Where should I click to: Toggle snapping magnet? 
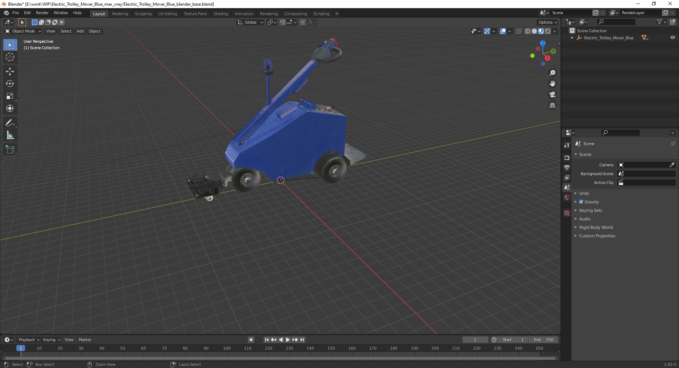point(283,22)
